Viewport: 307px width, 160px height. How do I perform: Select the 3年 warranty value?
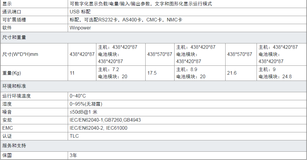[73, 155]
